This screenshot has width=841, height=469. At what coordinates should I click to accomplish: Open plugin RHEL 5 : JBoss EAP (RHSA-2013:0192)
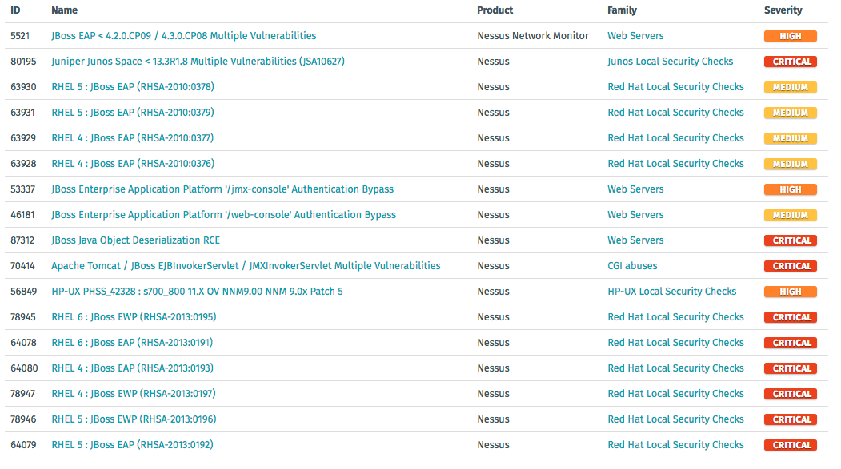tap(133, 445)
